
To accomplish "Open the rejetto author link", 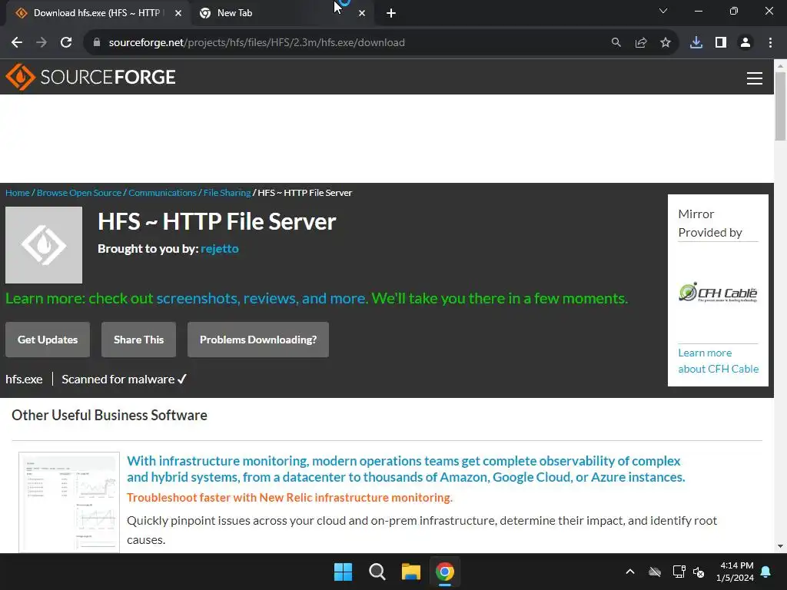I will coord(220,249).
